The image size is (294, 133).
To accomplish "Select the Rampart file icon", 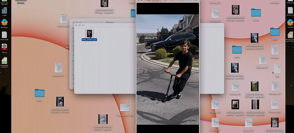I will [290, 10].
